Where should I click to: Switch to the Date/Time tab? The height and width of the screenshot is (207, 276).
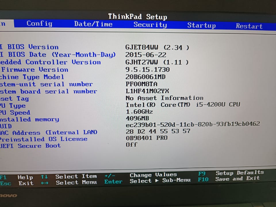(x=93, y=24)
